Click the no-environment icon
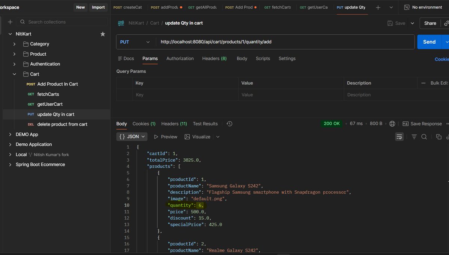The width and height of the screenshot is (449, 255). point(407,7)
